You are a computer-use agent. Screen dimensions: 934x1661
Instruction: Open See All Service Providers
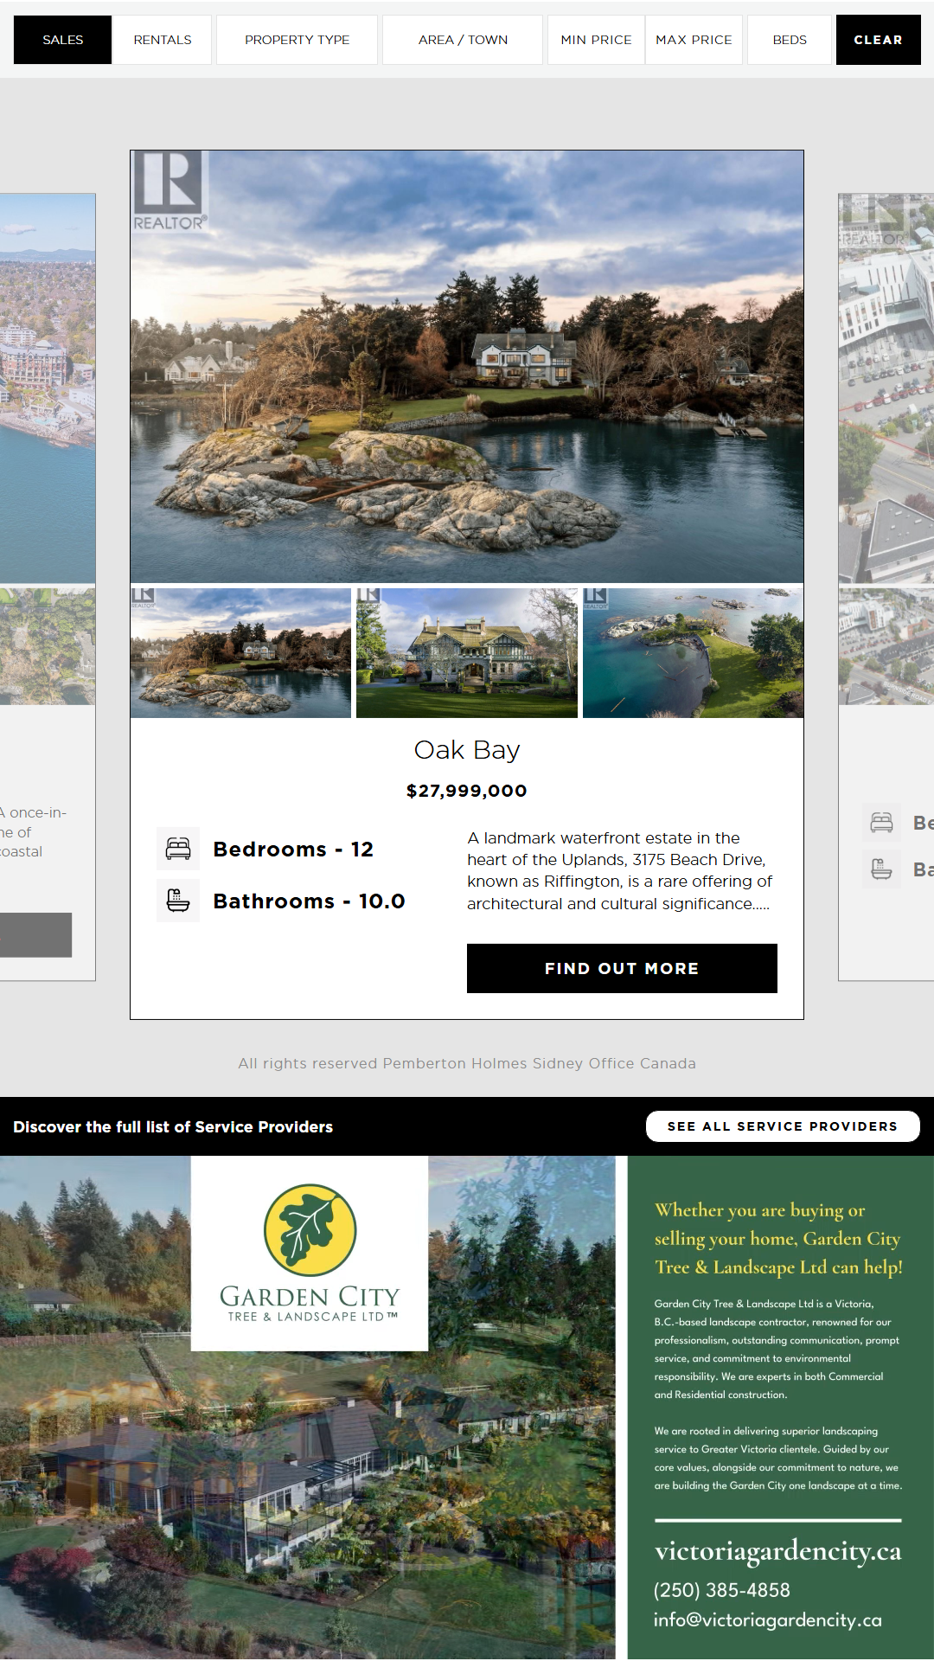pos(783,1126)
